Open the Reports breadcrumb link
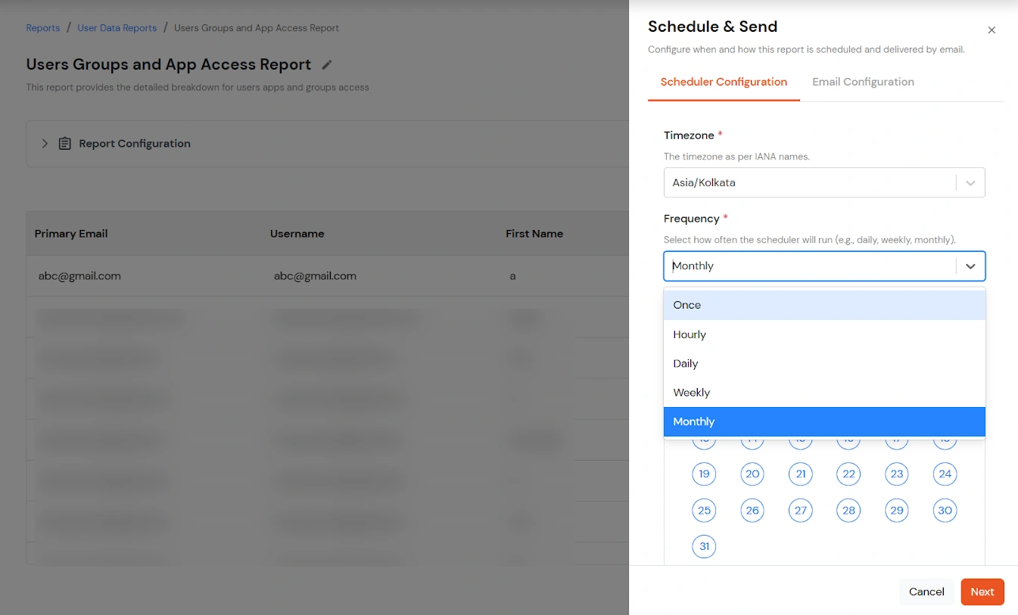 pyautogui.click(x=42, y=27)
